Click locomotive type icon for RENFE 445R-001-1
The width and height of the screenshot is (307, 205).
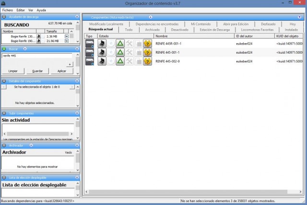[x=90, y=44]
